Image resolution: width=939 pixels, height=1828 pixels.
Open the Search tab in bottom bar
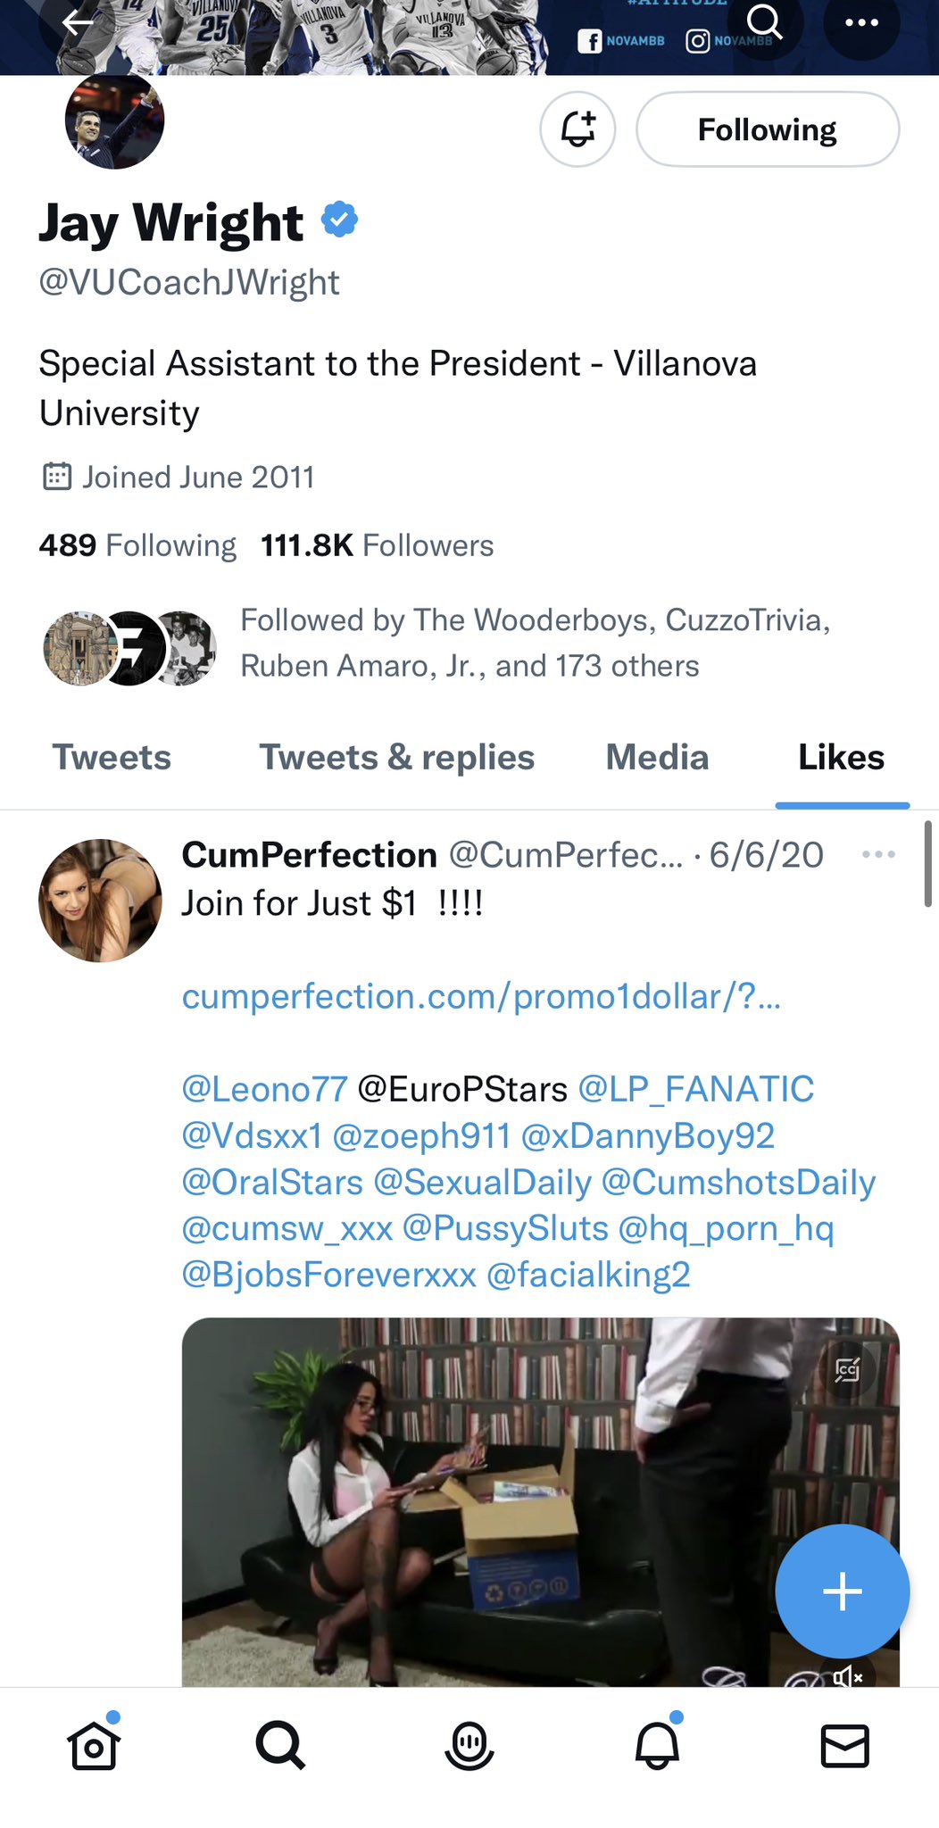[280, 1745]
